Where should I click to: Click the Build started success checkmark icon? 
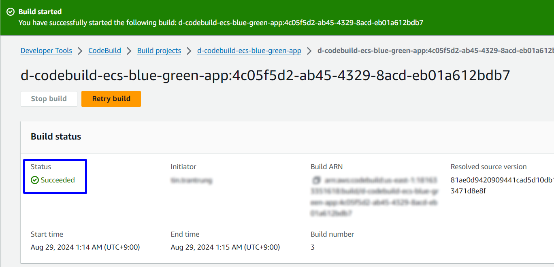[11, 12]
